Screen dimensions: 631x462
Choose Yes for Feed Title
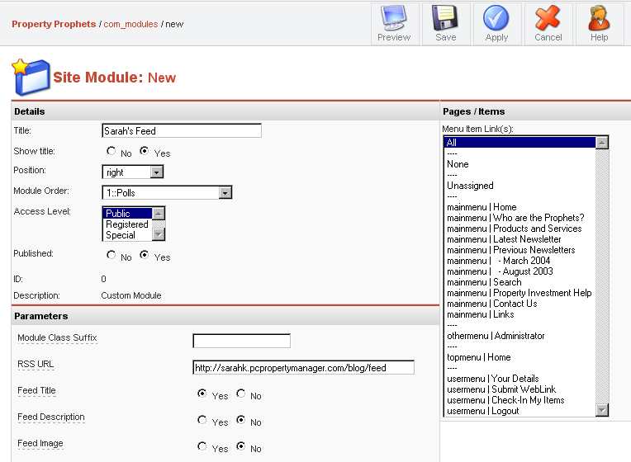[x=202, y=394]
